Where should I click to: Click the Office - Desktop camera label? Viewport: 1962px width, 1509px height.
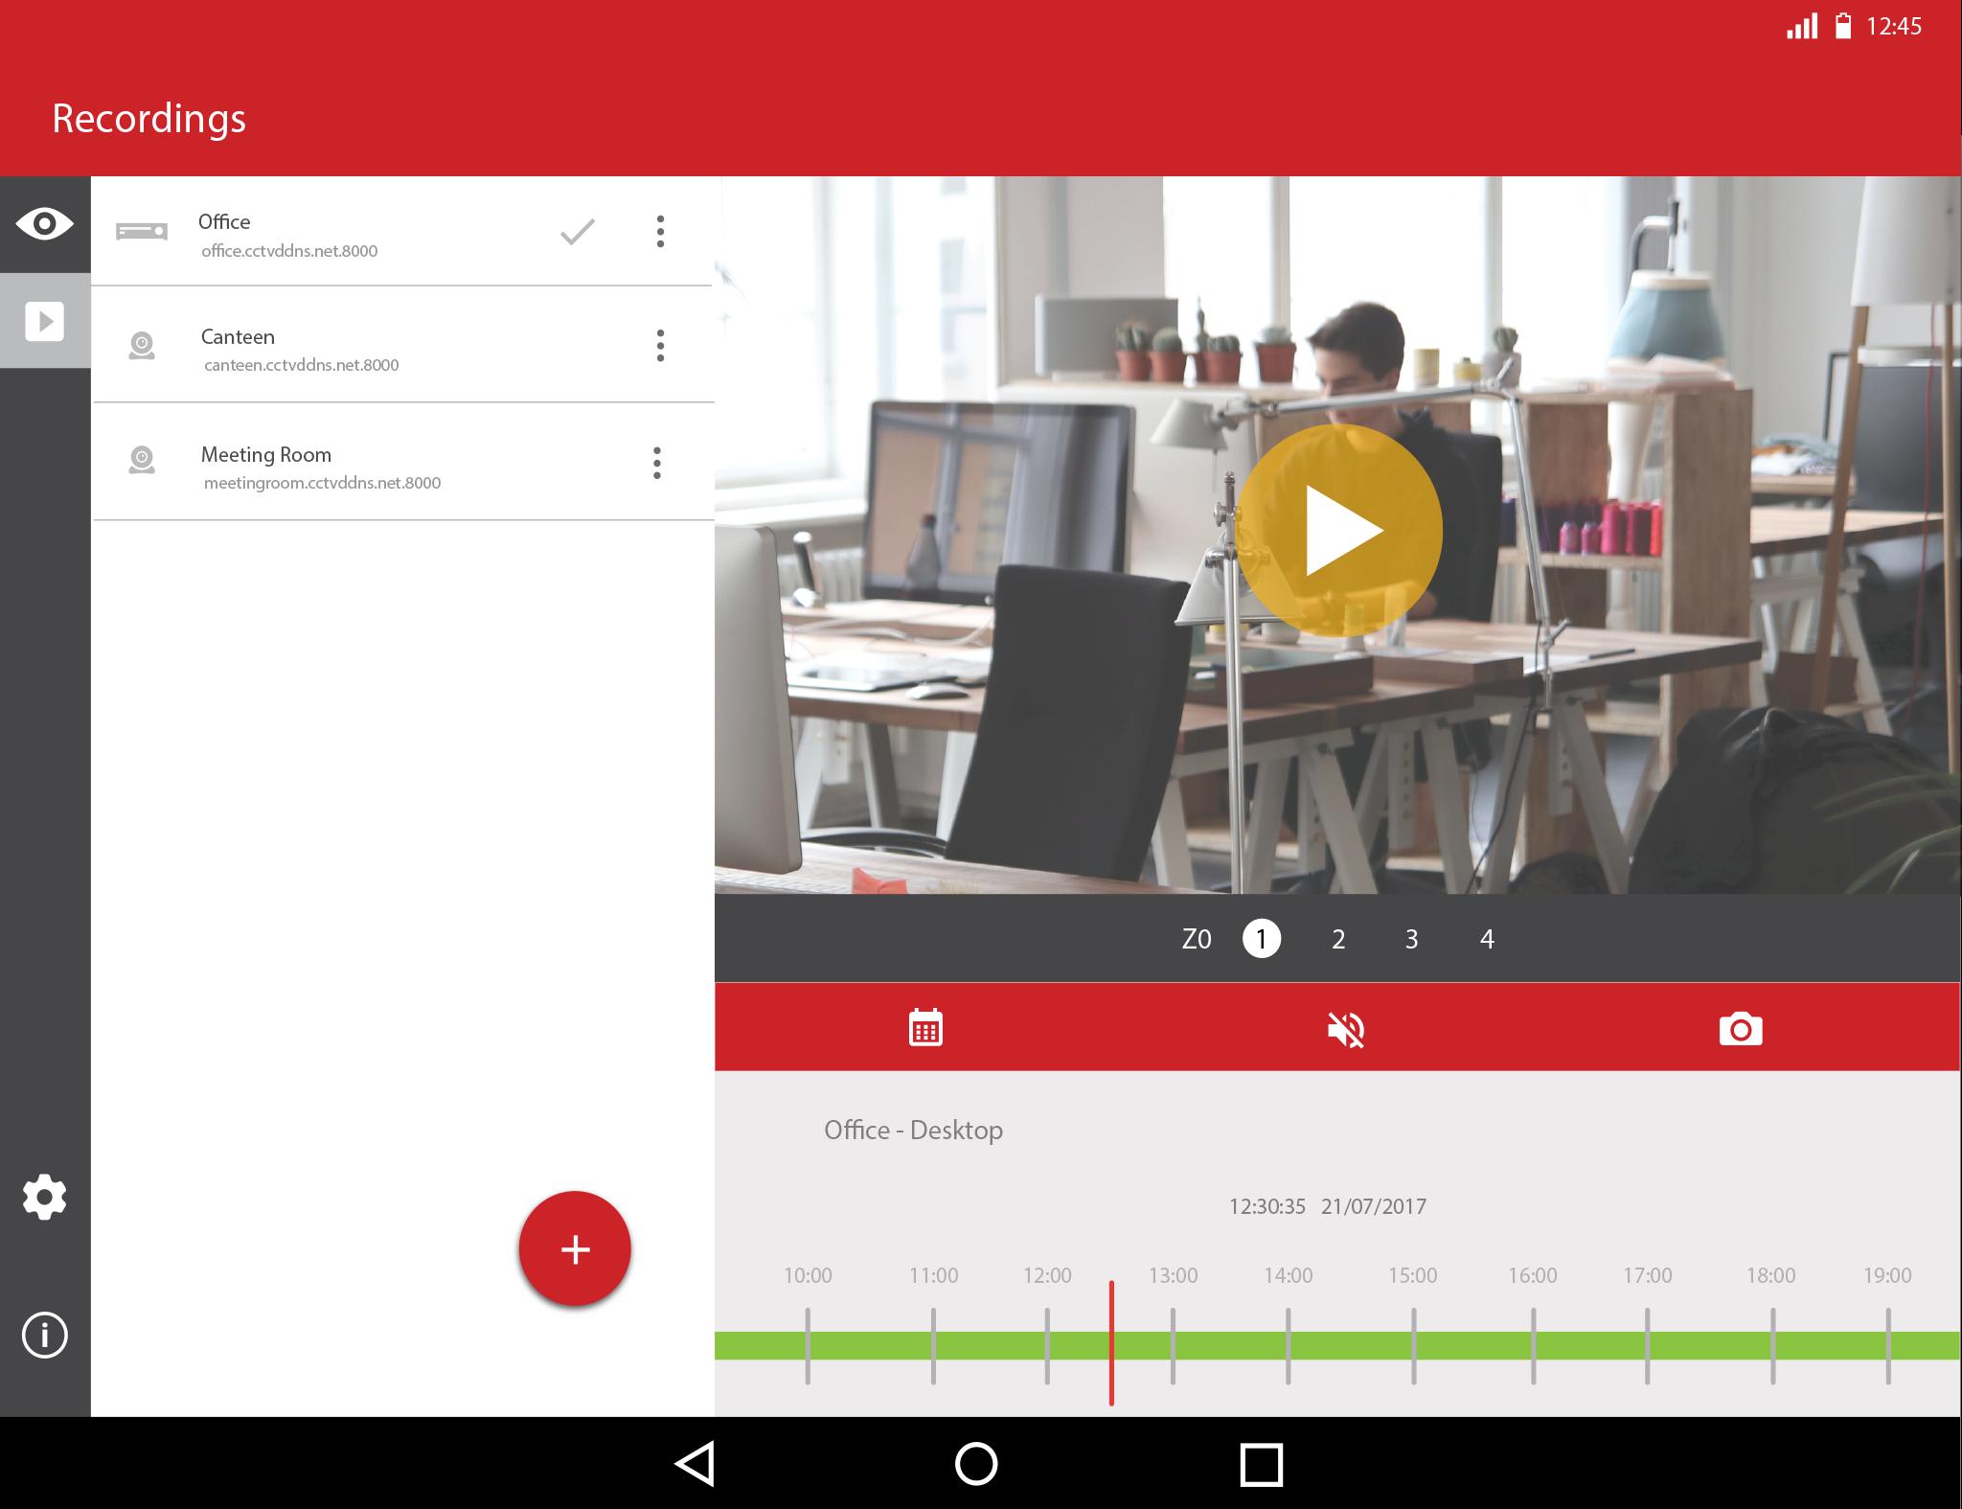pos(913,1131)
